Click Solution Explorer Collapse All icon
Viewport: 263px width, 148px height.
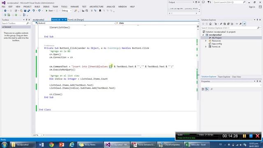pyautogui.click(x=228, y=24)
